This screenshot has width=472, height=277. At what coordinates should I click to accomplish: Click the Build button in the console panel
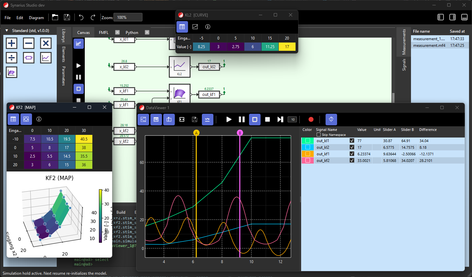click(121, 212)
